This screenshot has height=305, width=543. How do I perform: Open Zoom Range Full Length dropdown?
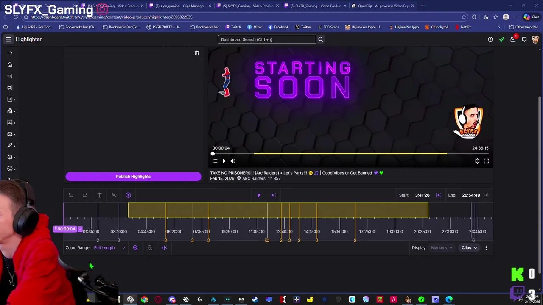click(x=109, y=248)
